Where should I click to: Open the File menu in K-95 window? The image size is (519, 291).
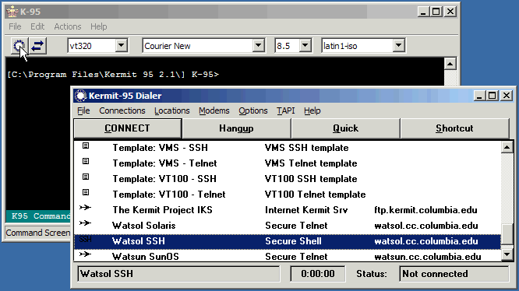click(x=15, y=26)
